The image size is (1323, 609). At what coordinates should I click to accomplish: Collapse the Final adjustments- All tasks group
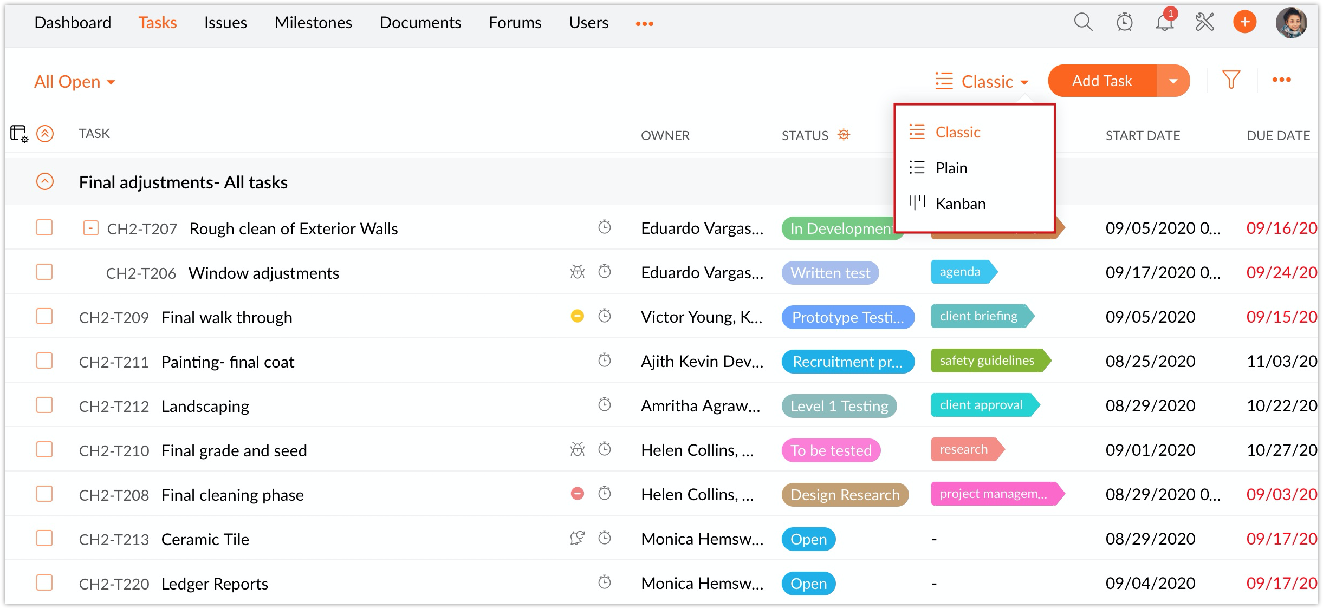45,181
